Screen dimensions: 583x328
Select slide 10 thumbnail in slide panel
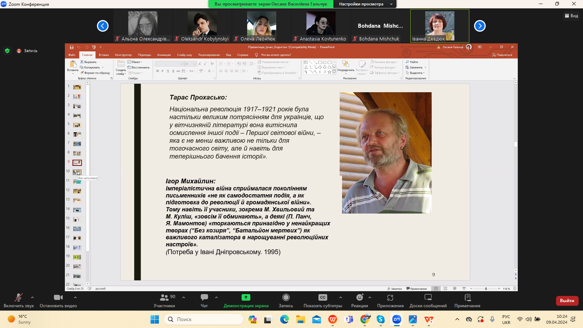tap(77, 172)
